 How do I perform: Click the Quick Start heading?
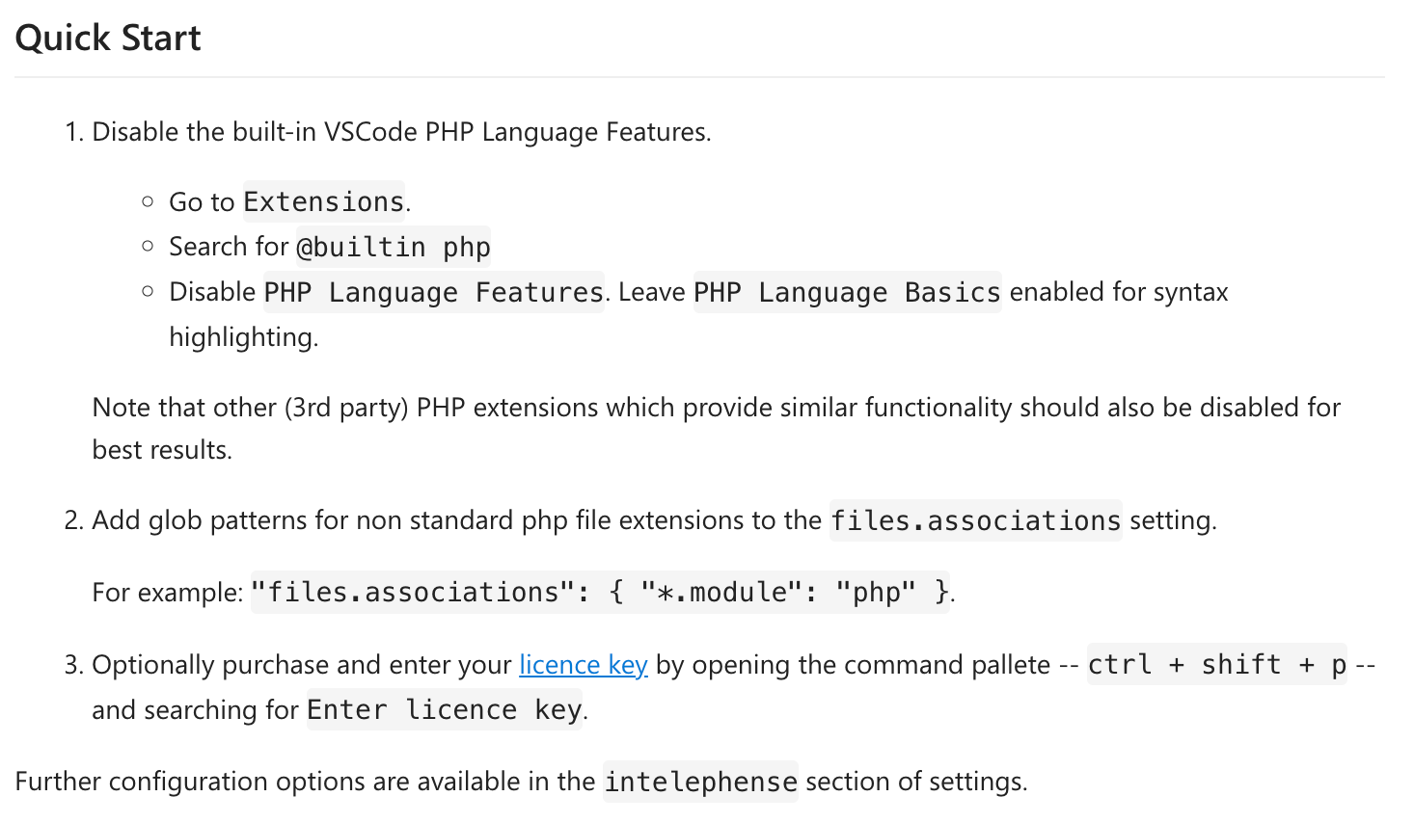(x=108, y=38)
